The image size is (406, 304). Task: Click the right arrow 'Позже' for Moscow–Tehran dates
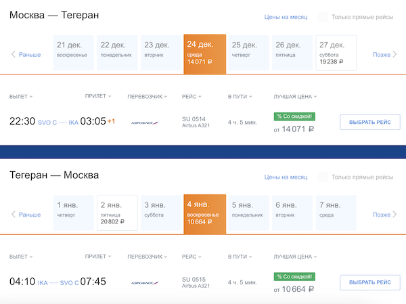[x=386, y=54]
